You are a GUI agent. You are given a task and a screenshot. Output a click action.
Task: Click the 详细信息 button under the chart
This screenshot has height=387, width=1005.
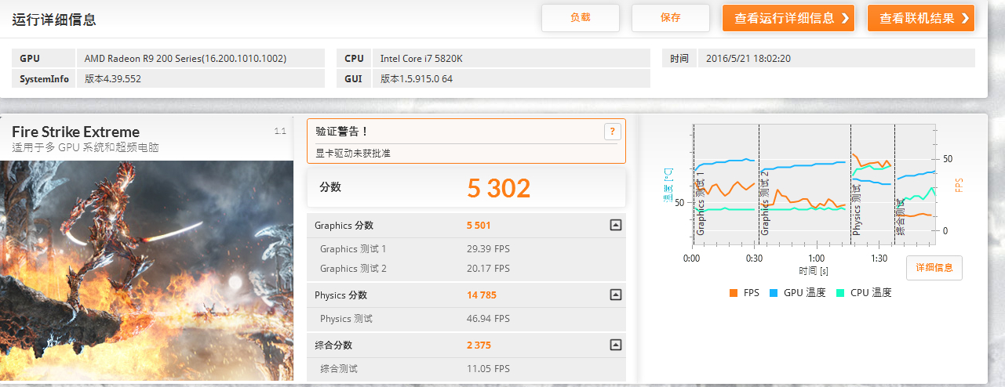[934, 268]
